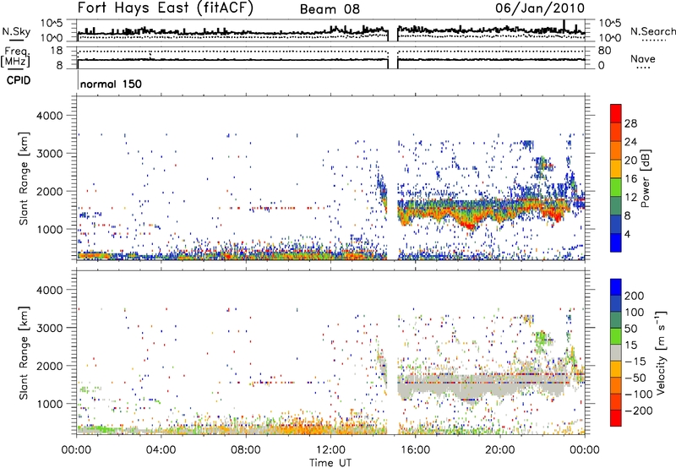Click the '12:00' time axis tick label
The height and width of the screenshot is (468, 676).
[330, 450]
